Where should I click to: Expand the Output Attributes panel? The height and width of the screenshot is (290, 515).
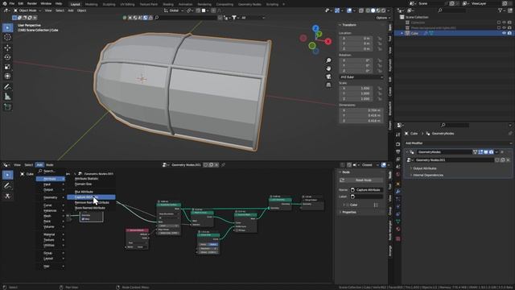[x=424, y=168]
